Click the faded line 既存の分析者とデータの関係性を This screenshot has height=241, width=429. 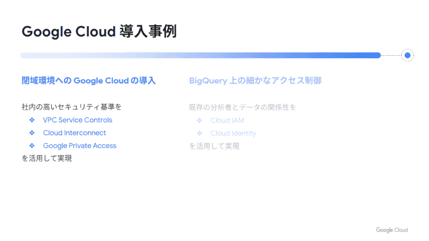pos(242,107)
